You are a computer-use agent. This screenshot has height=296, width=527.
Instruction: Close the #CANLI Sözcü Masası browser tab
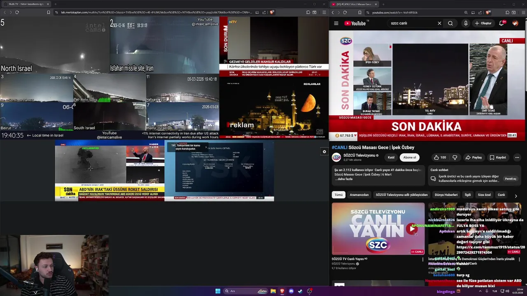377,4
